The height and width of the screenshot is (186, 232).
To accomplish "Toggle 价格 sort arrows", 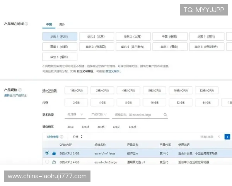I will click(81, 137).
